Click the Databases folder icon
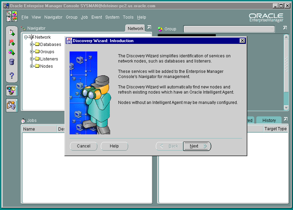The image size is (293, 210). tap(37, 44)
